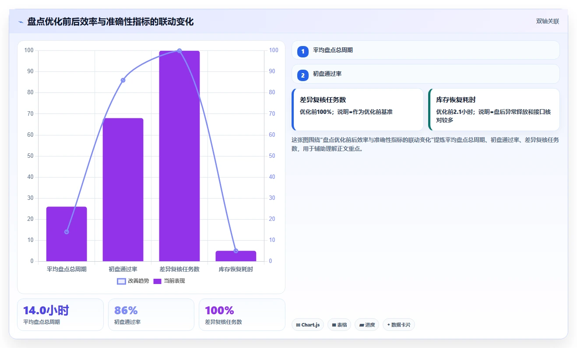577x348 pixels.
Task: Click the trend line point at value 86
Action: coord(123,80)
